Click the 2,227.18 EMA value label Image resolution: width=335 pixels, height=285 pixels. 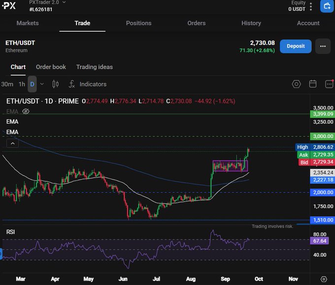pyautogui.click(x=322, y=180)
